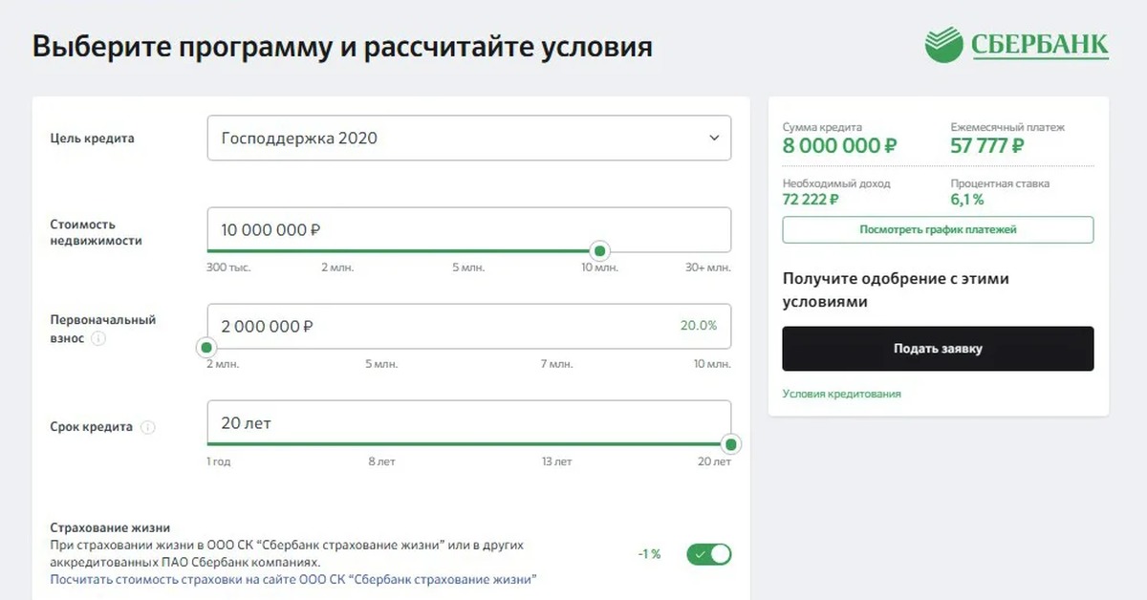This screenshot has height=600, width=1147.
Task: Select the 5 млн. mark on property cost scale
Action: [468, 268]
